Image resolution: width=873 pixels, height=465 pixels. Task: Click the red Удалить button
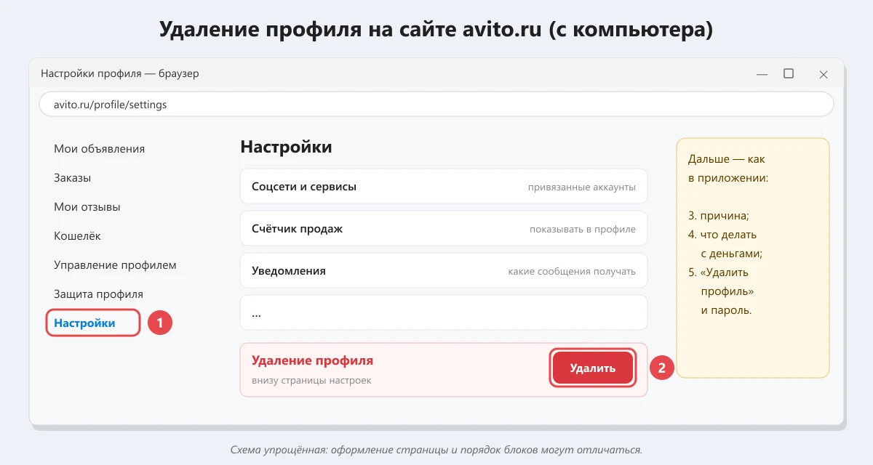(x=593, y=368)
